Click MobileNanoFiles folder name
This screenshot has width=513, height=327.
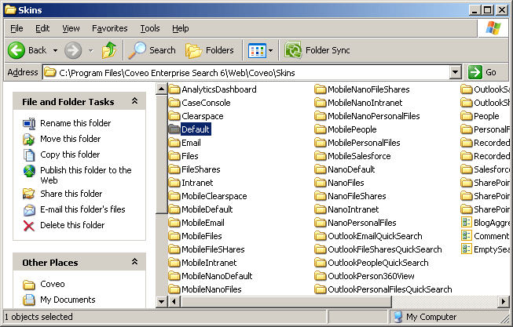(211, 289)
